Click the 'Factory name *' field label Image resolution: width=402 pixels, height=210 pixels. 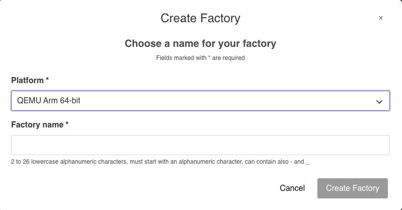pos(40,124)
